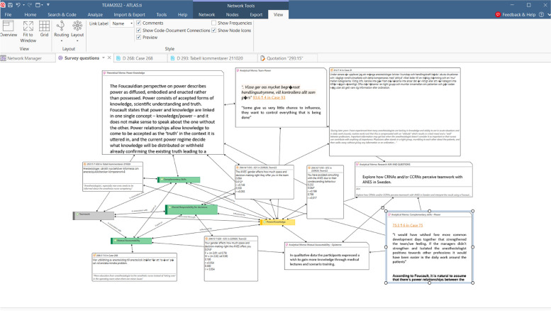Uncheck the Comments checkbox
Image resolution: width=551 pixels, height=311 pixels.
(139, 23)
